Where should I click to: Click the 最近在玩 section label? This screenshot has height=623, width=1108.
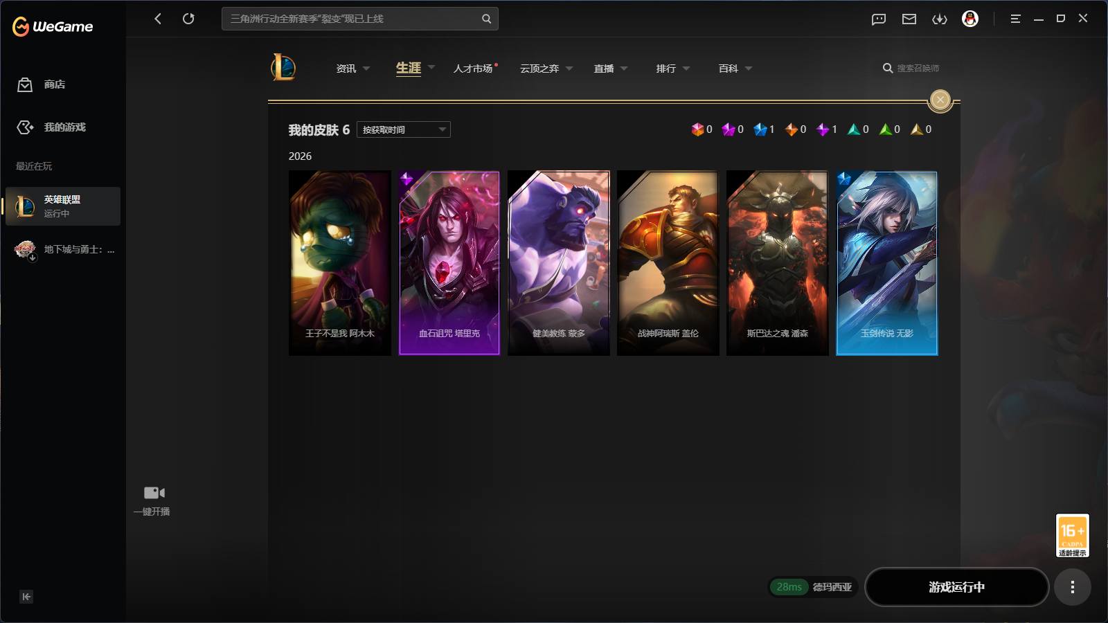click(x=34, y=166)
